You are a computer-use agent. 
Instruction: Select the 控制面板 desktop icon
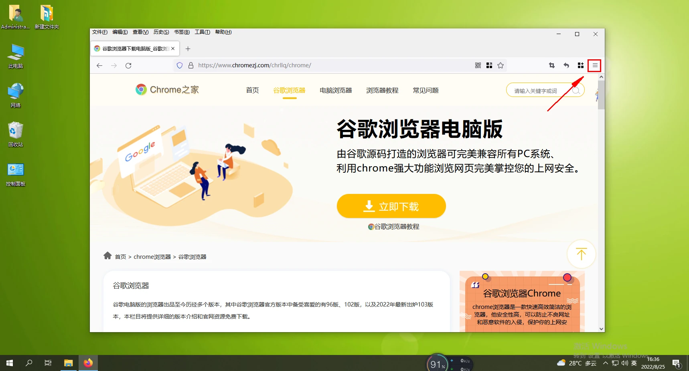16,174
